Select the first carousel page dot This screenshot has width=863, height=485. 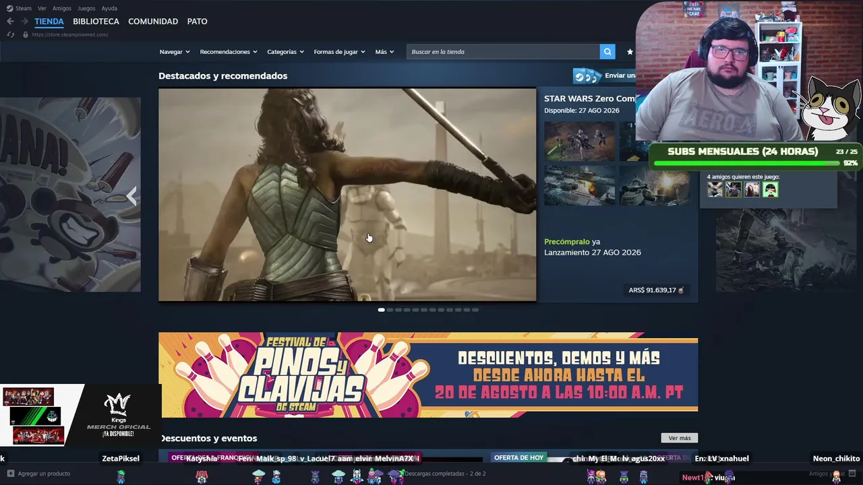381,310
